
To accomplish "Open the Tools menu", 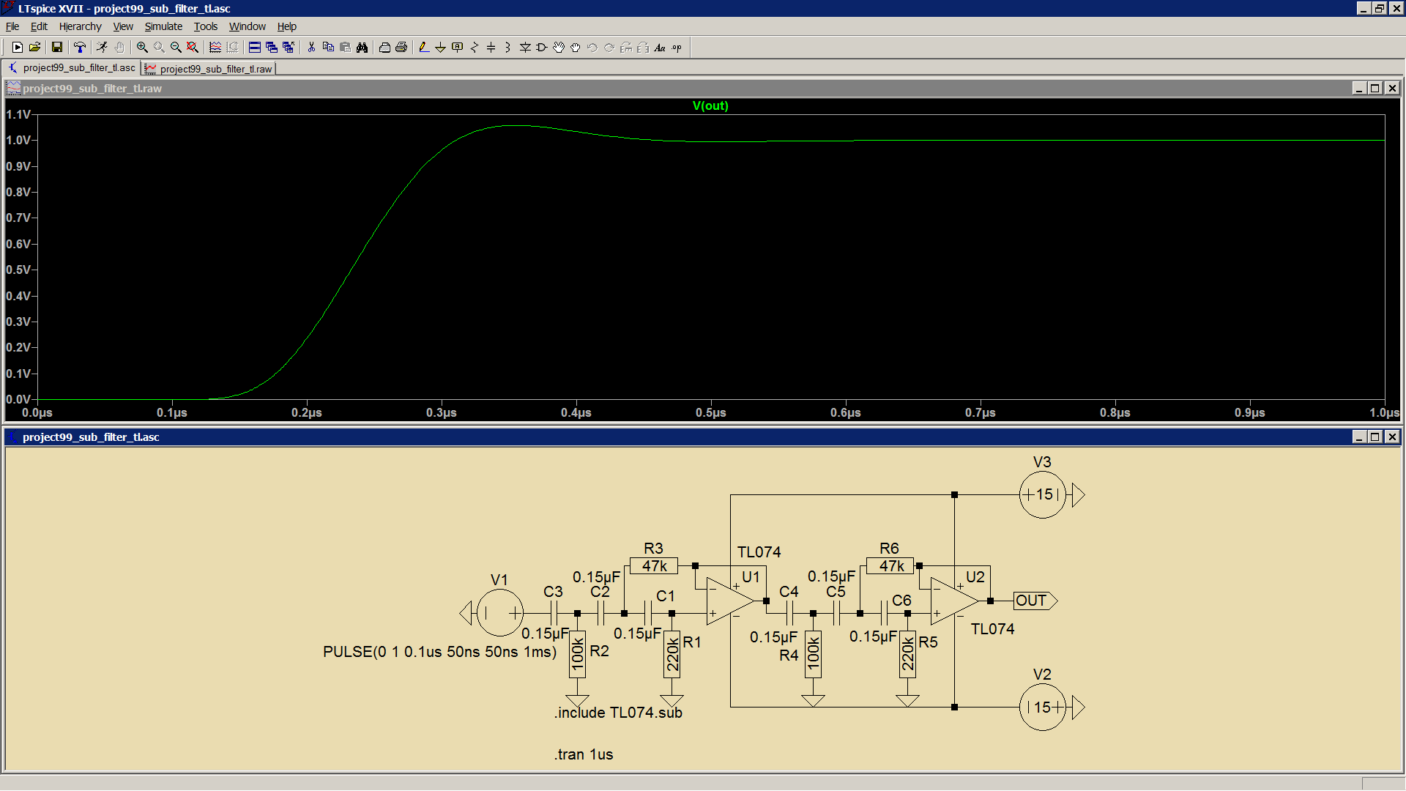I will point(206,26).
